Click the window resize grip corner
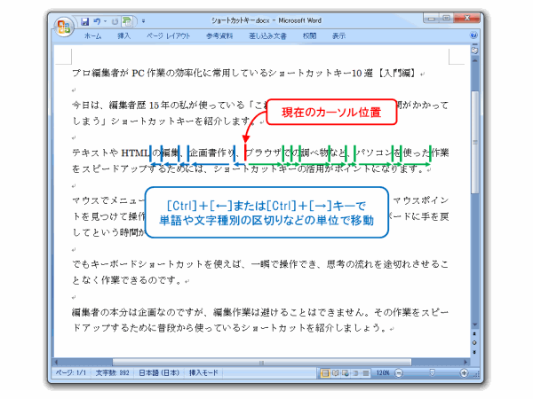Viewport: 533px width, 399px height. click(476, 374)
